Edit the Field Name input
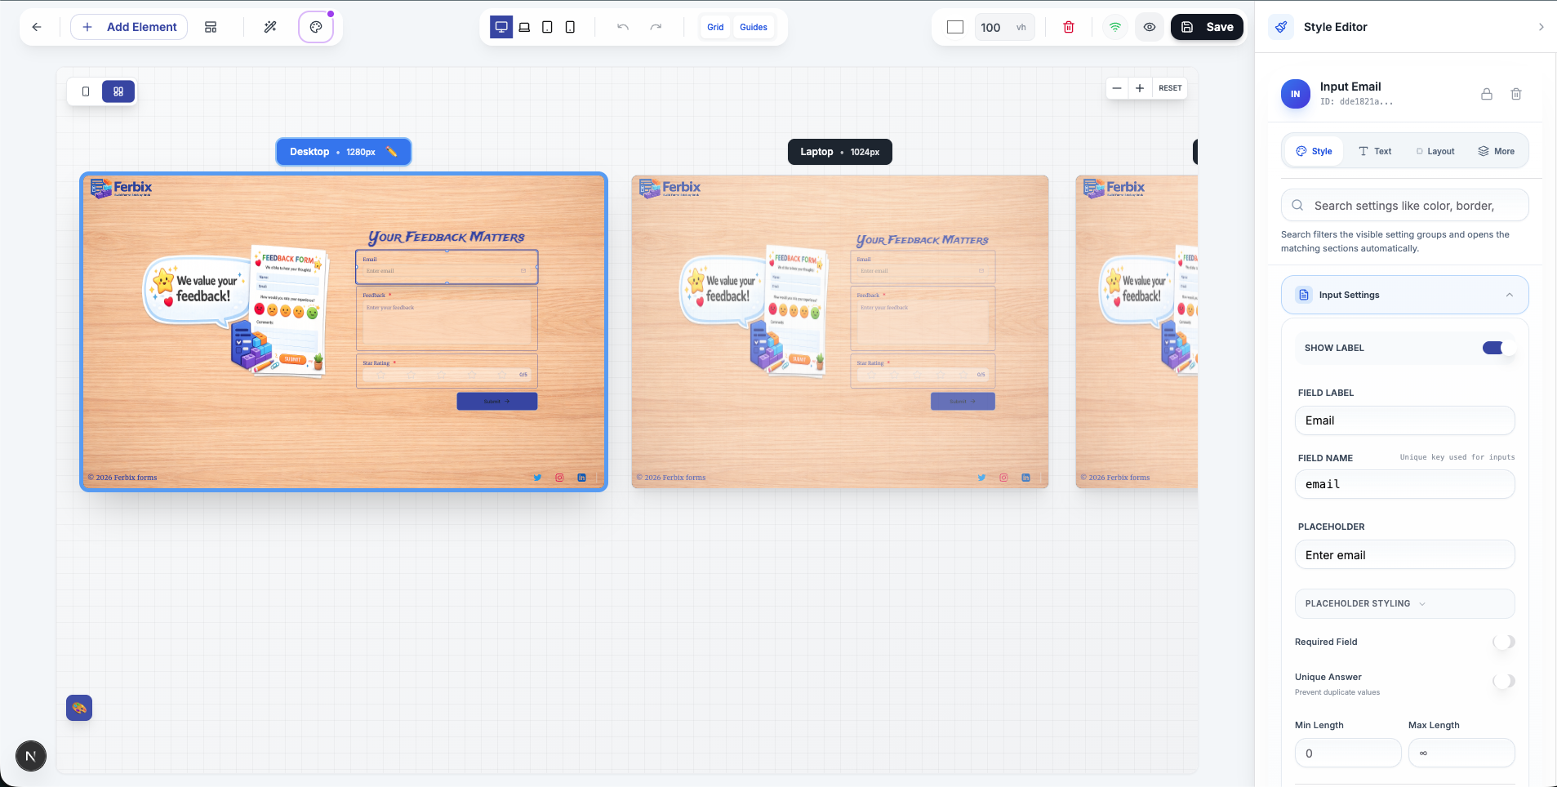Viewport: 1557px width, 787px height. click(x=1405, y=484)
